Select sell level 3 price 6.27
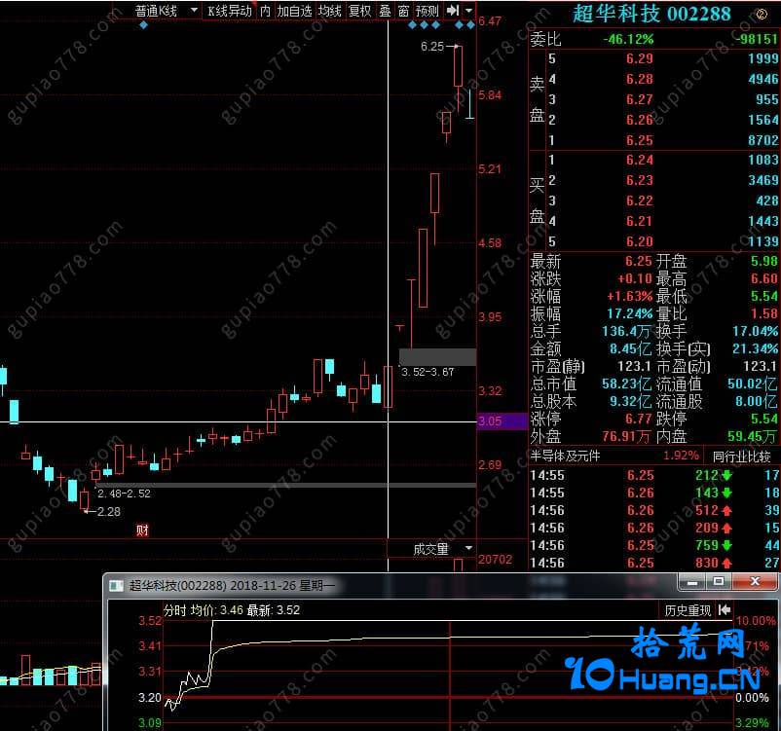 tap(640, 99)
